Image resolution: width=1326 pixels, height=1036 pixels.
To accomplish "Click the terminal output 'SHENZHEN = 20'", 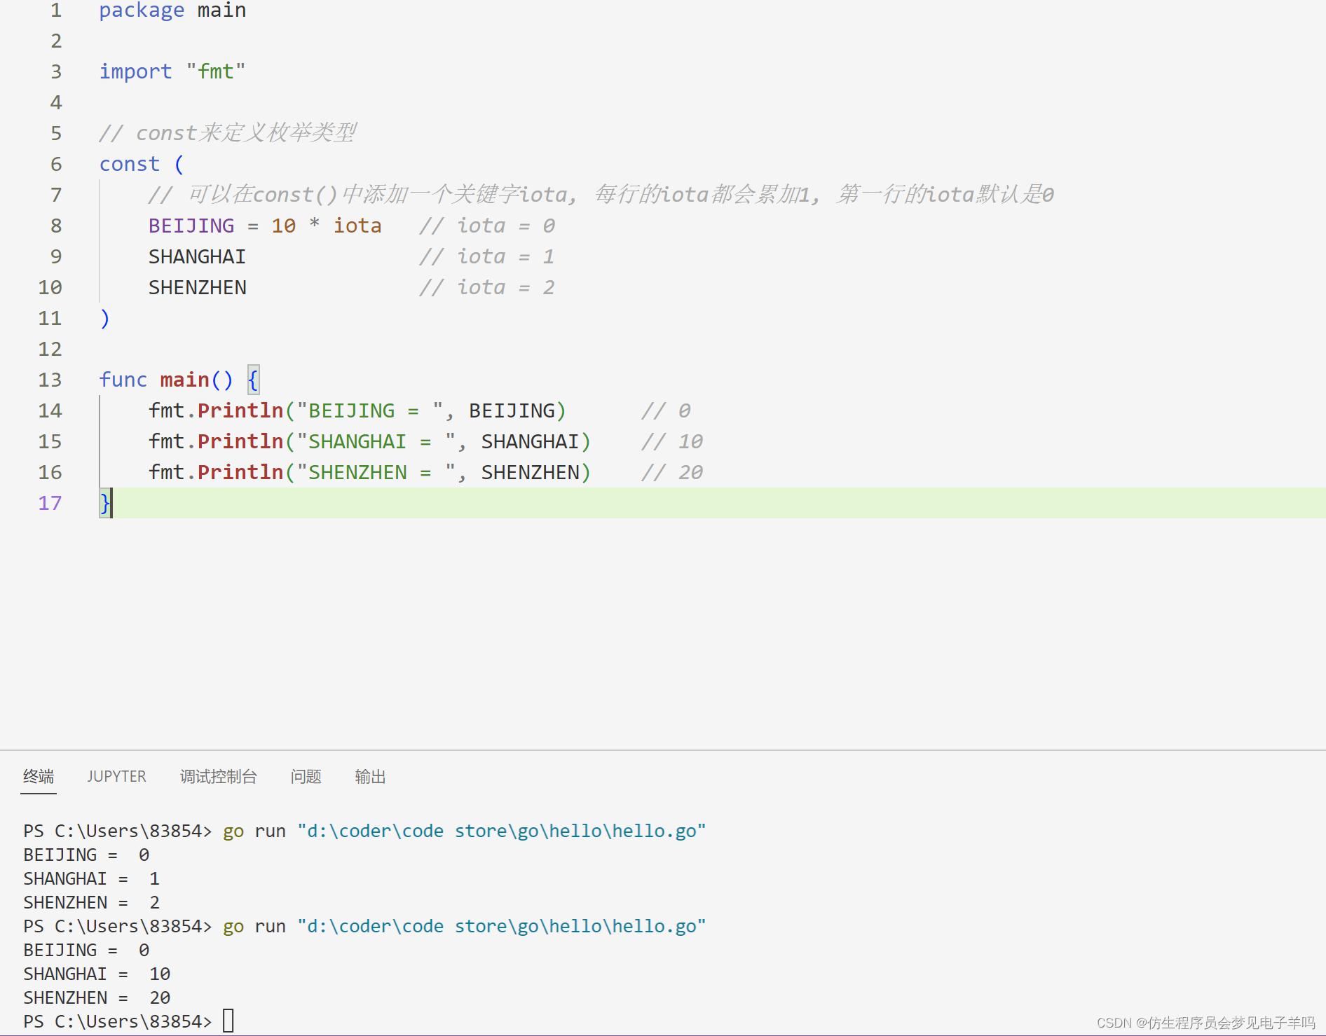I will tap(97, 997).
